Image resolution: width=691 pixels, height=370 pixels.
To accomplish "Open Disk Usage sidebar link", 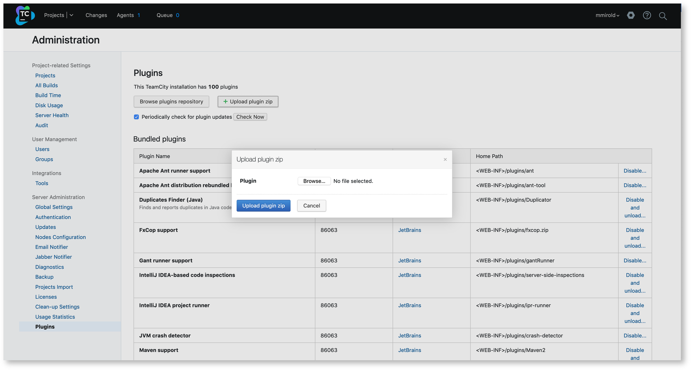I will tap(49, 105).
